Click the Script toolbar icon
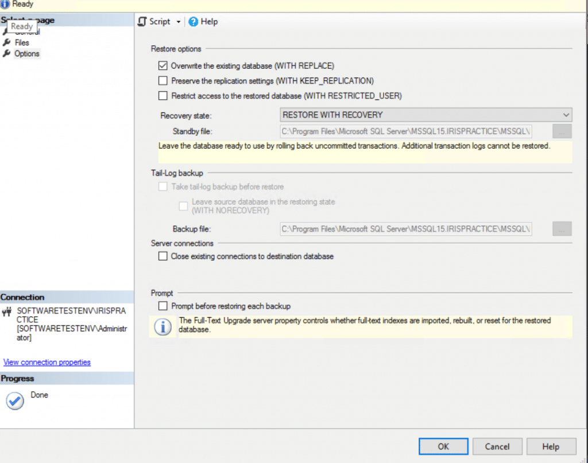The width and height of the screenshot is (588, 463). (x=142, y=22)
